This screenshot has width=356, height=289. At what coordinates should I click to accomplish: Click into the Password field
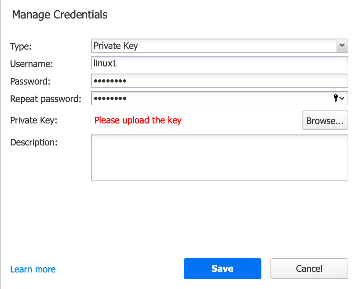(x=219, y=81)
